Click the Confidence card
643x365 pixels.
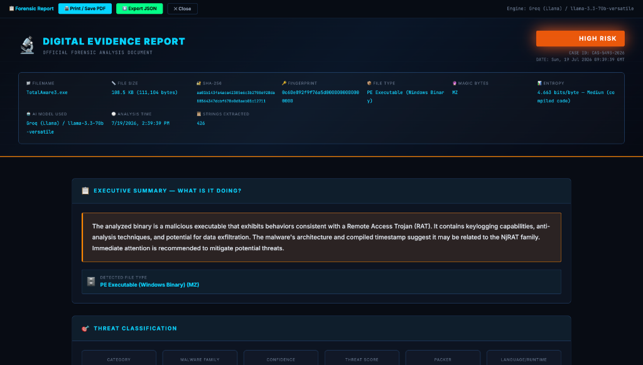pyautogui.click(x=281, y=357)
